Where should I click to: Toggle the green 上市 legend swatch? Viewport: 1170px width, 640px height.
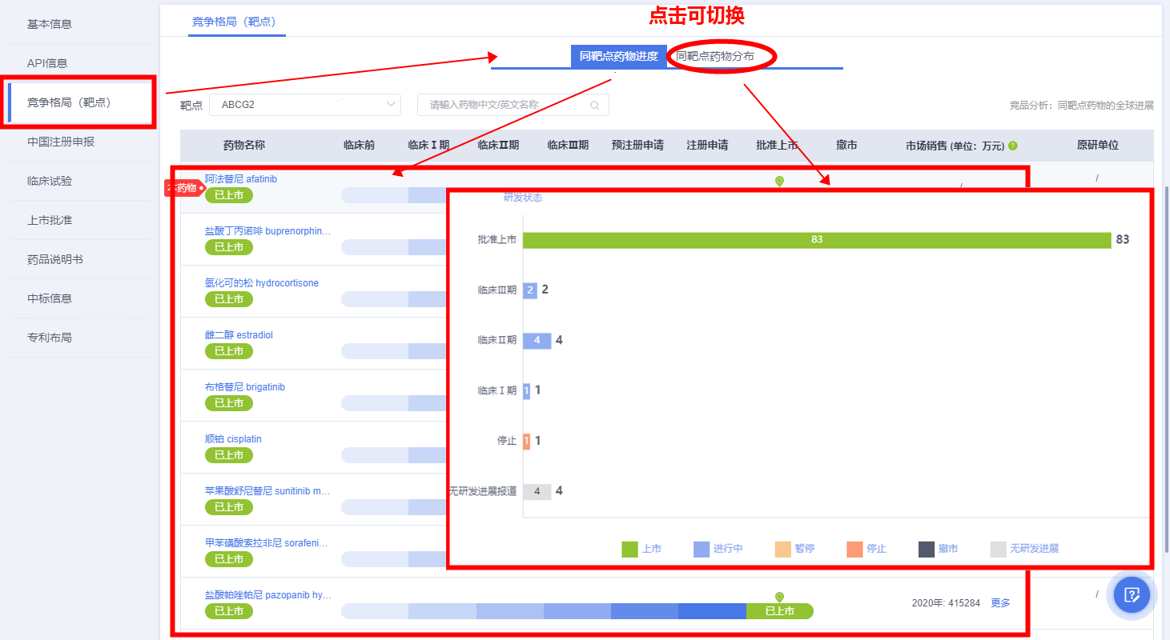pyautogui.click(x=629, y=549)
